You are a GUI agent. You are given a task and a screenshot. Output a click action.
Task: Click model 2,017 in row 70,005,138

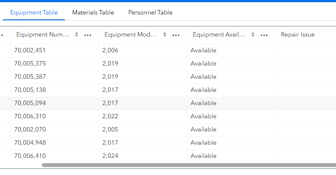(x=143, y=90)
